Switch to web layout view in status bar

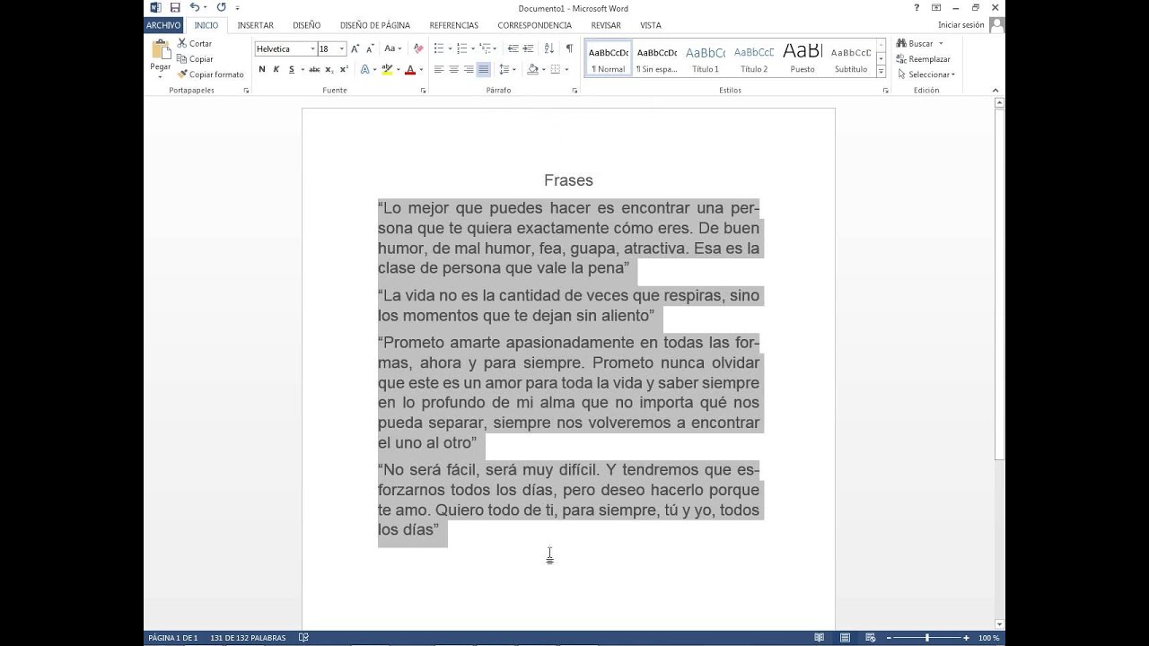(870, 638)
